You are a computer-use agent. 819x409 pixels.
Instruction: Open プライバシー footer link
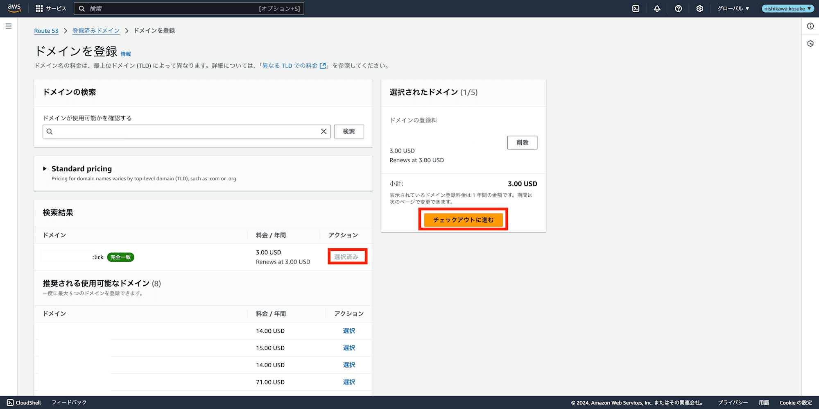(733, 402)
